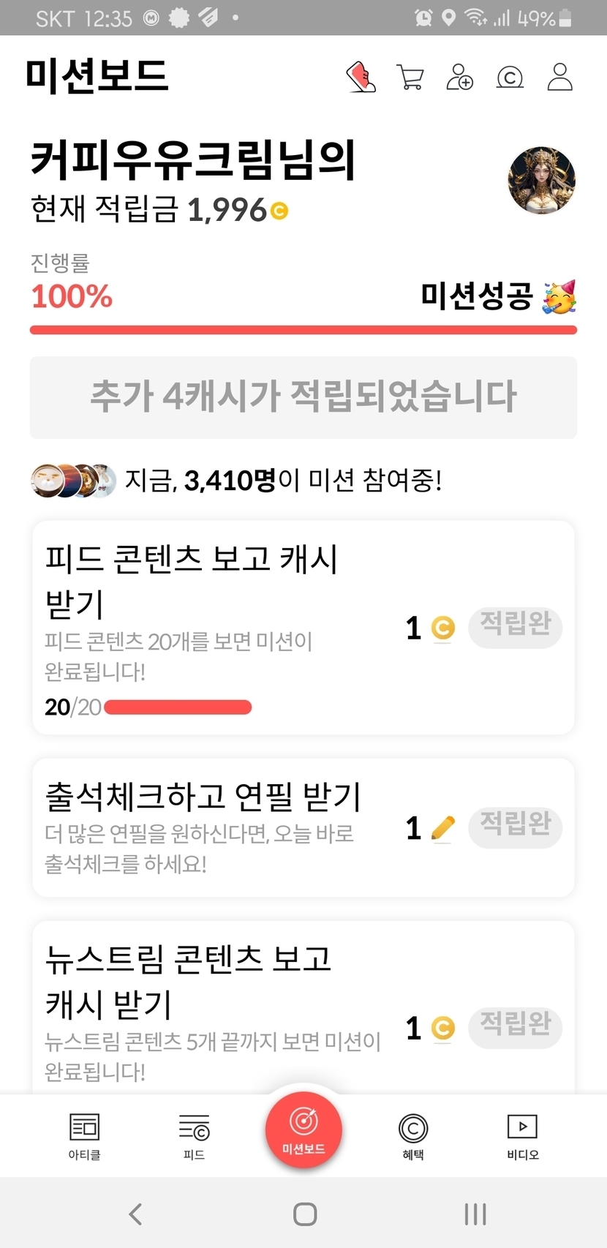Tap 적립완 button on newstream mission

click(x=515, y=1027)
